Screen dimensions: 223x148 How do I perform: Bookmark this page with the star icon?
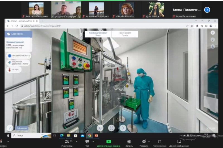192,26
